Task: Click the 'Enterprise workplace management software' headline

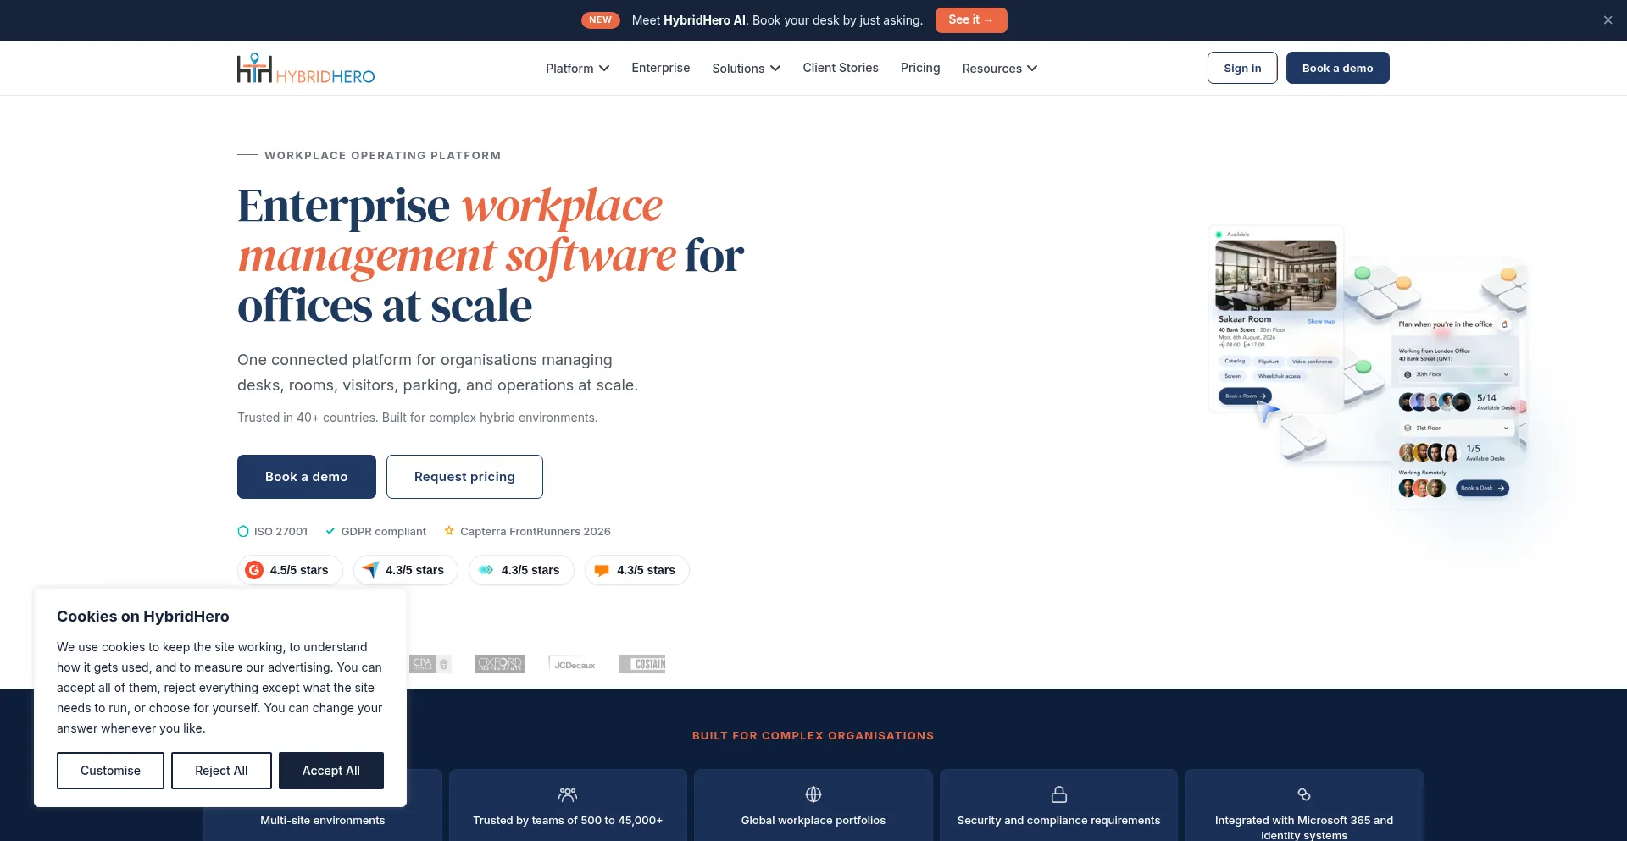Action: point(491,255)
